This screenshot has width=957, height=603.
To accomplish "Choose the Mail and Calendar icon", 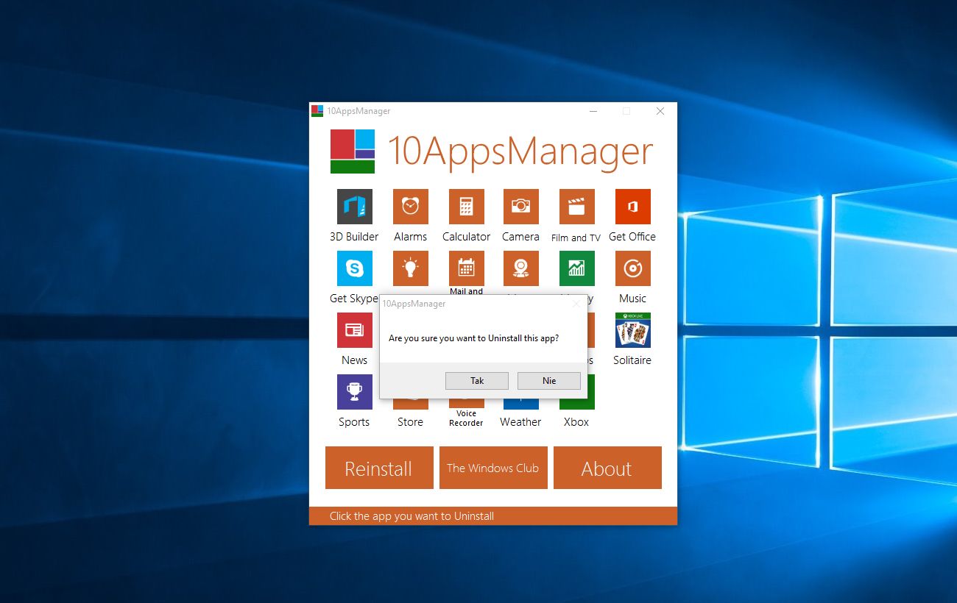I will [x=466, y=268].
